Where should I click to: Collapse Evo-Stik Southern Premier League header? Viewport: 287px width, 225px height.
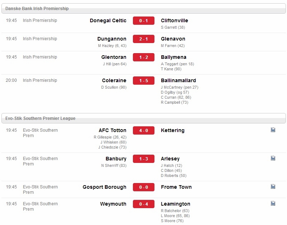coord(144,118)
